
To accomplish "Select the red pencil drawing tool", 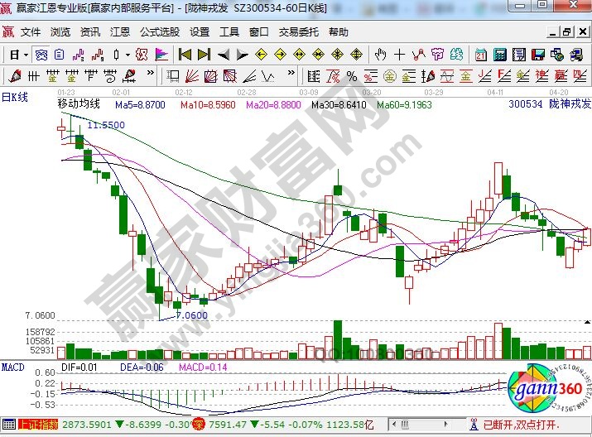I will (13, 76).
